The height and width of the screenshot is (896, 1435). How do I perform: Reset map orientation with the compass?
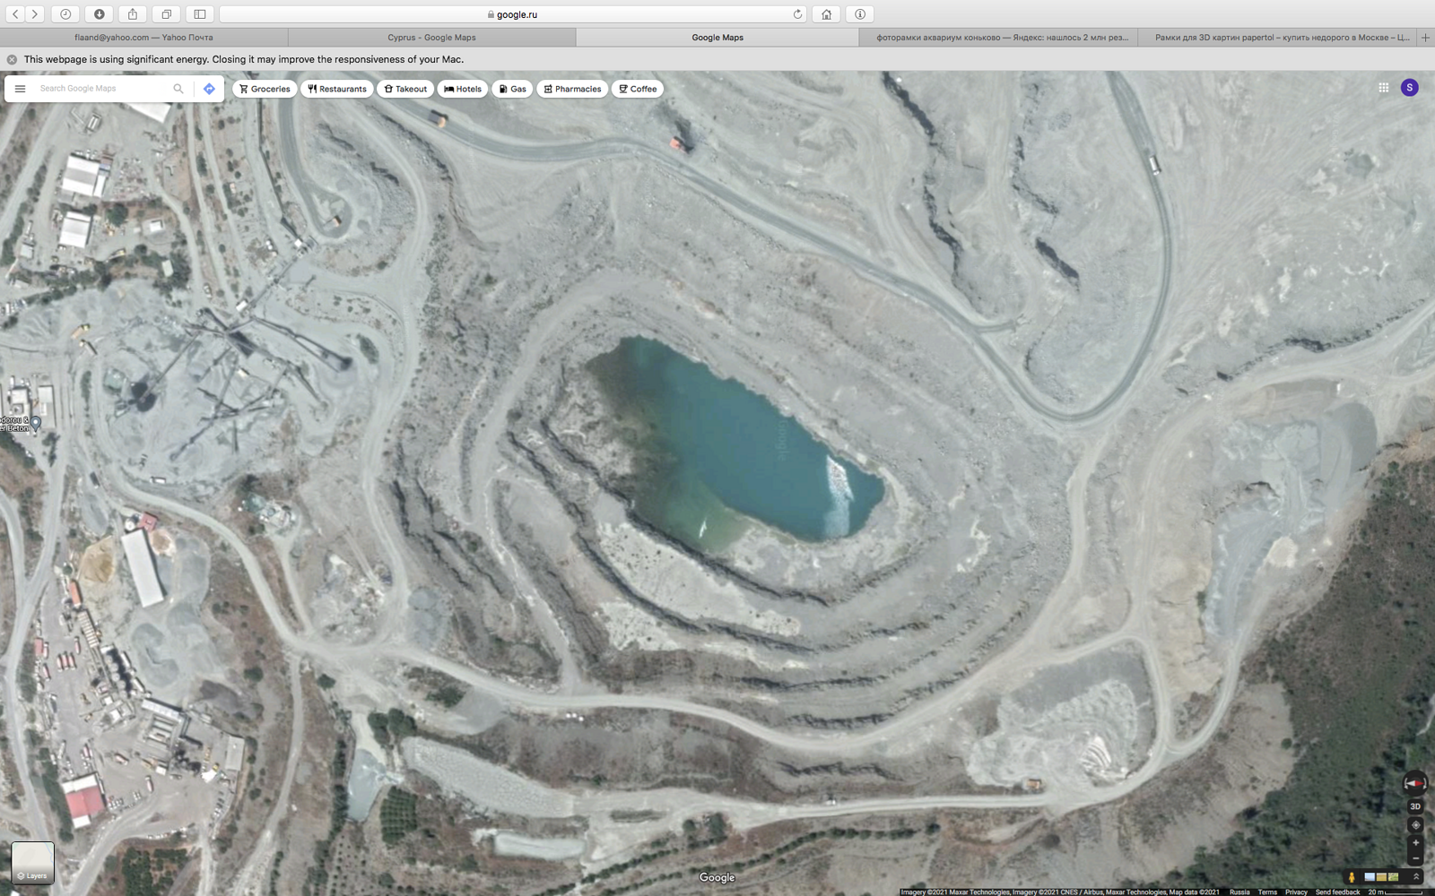point(1414,783)
